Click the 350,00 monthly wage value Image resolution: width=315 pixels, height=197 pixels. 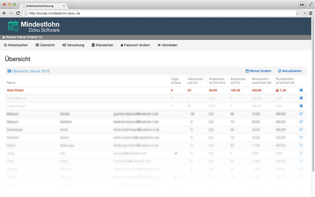[x=257, y=90]
